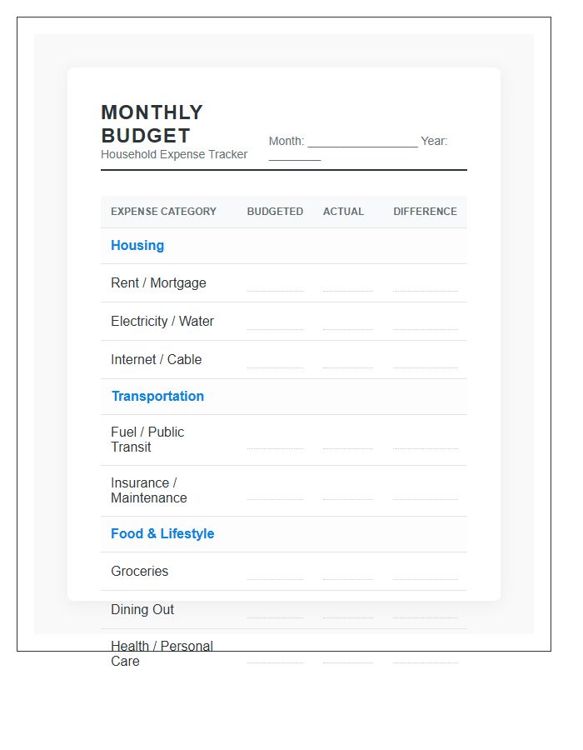This screenshot has width=583, height=750.
Task: Click the Groceries row label
Action: click(140, 571)
